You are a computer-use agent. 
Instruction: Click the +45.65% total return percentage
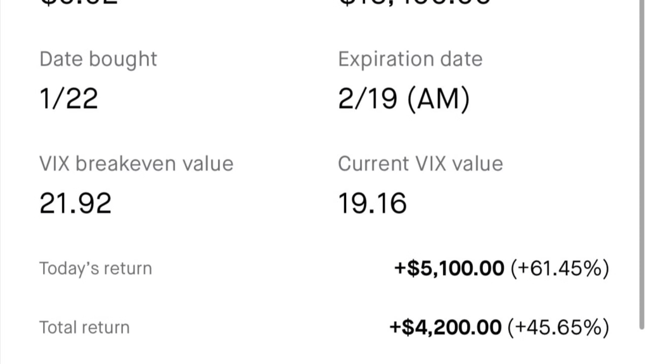pyautogui.click(x=558, y=327)
